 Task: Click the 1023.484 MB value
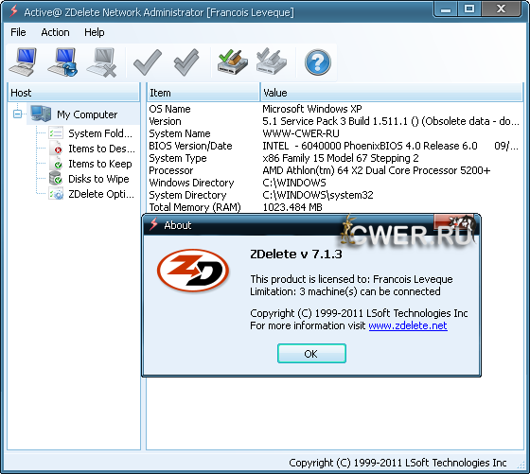point(292,207)
